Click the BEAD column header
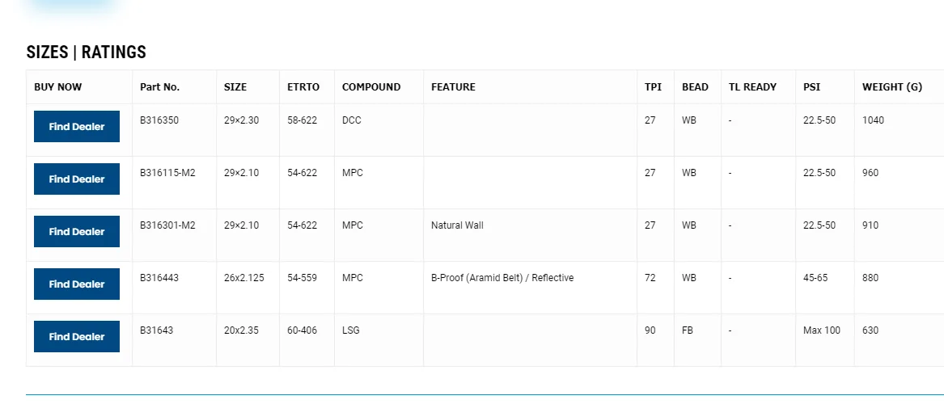The width and height of the screenshot is (944, 404). click(x=695, y=87)
